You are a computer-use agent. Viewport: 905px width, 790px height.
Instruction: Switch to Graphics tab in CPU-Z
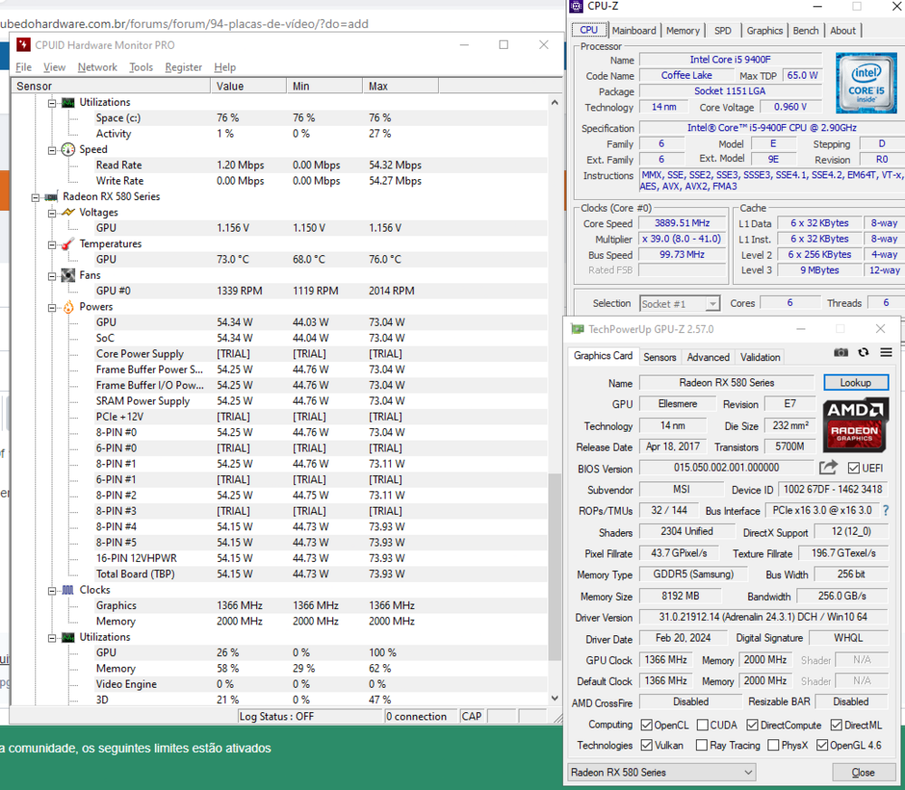(x=765, y=31)
